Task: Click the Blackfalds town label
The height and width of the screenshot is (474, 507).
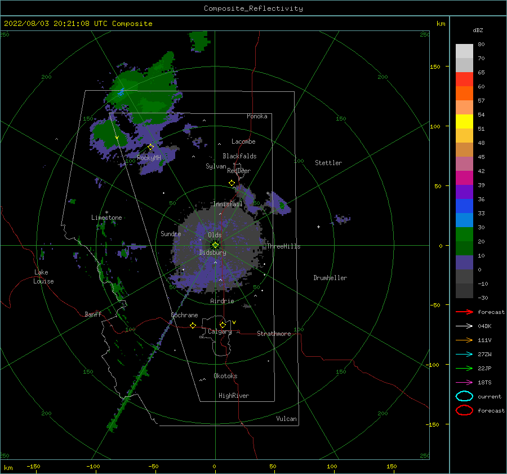Action: (239, 156)
